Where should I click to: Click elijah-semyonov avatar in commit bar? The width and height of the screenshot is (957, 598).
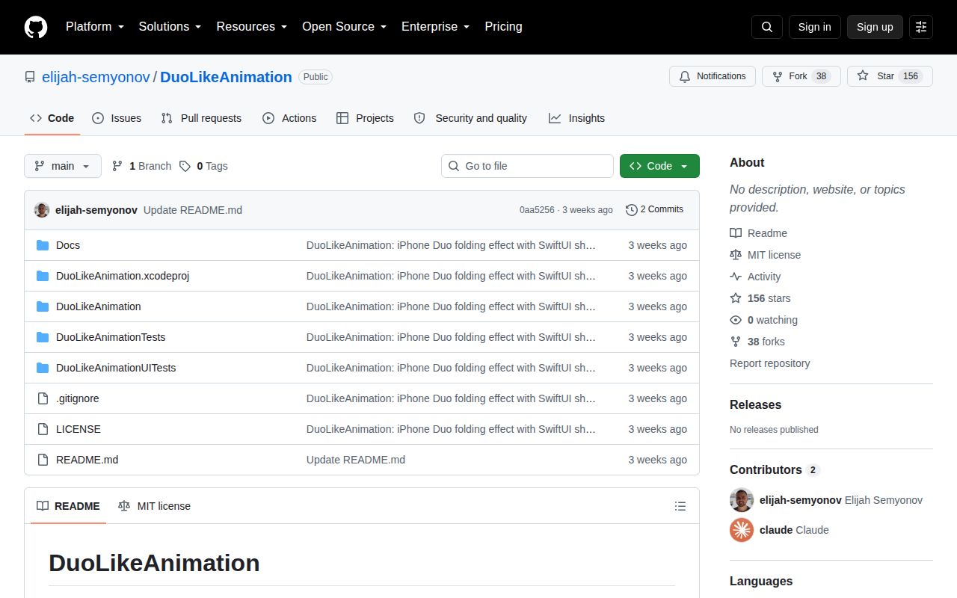(x=42, y=210)
